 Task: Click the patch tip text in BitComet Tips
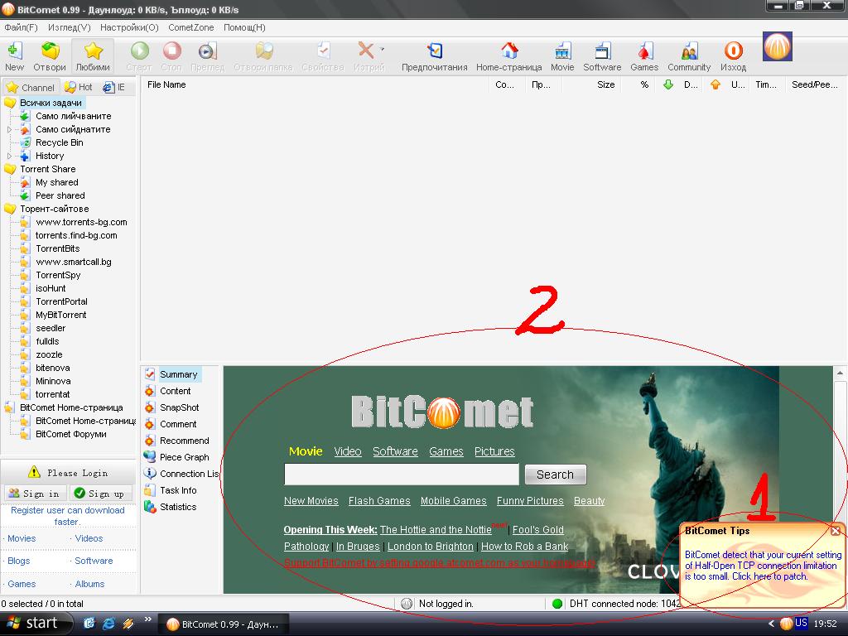[763, 566]
